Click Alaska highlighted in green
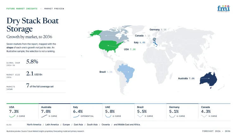 95,33
